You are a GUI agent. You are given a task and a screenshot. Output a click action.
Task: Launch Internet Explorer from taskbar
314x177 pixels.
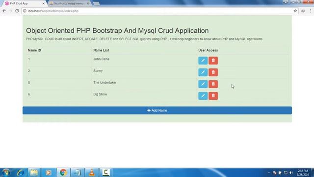click(20, 173)
